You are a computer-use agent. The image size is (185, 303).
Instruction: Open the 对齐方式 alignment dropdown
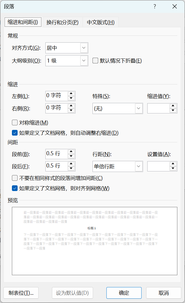click(84, 48)
